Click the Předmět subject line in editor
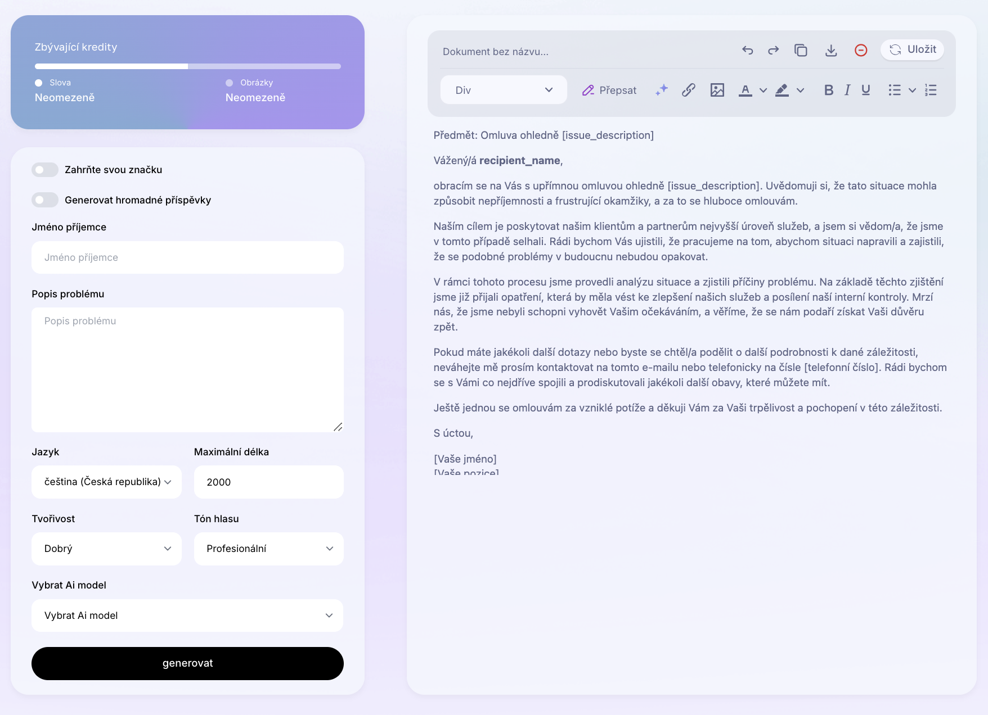The width and height of the screenshot is (988, 715). pos(544,135)
